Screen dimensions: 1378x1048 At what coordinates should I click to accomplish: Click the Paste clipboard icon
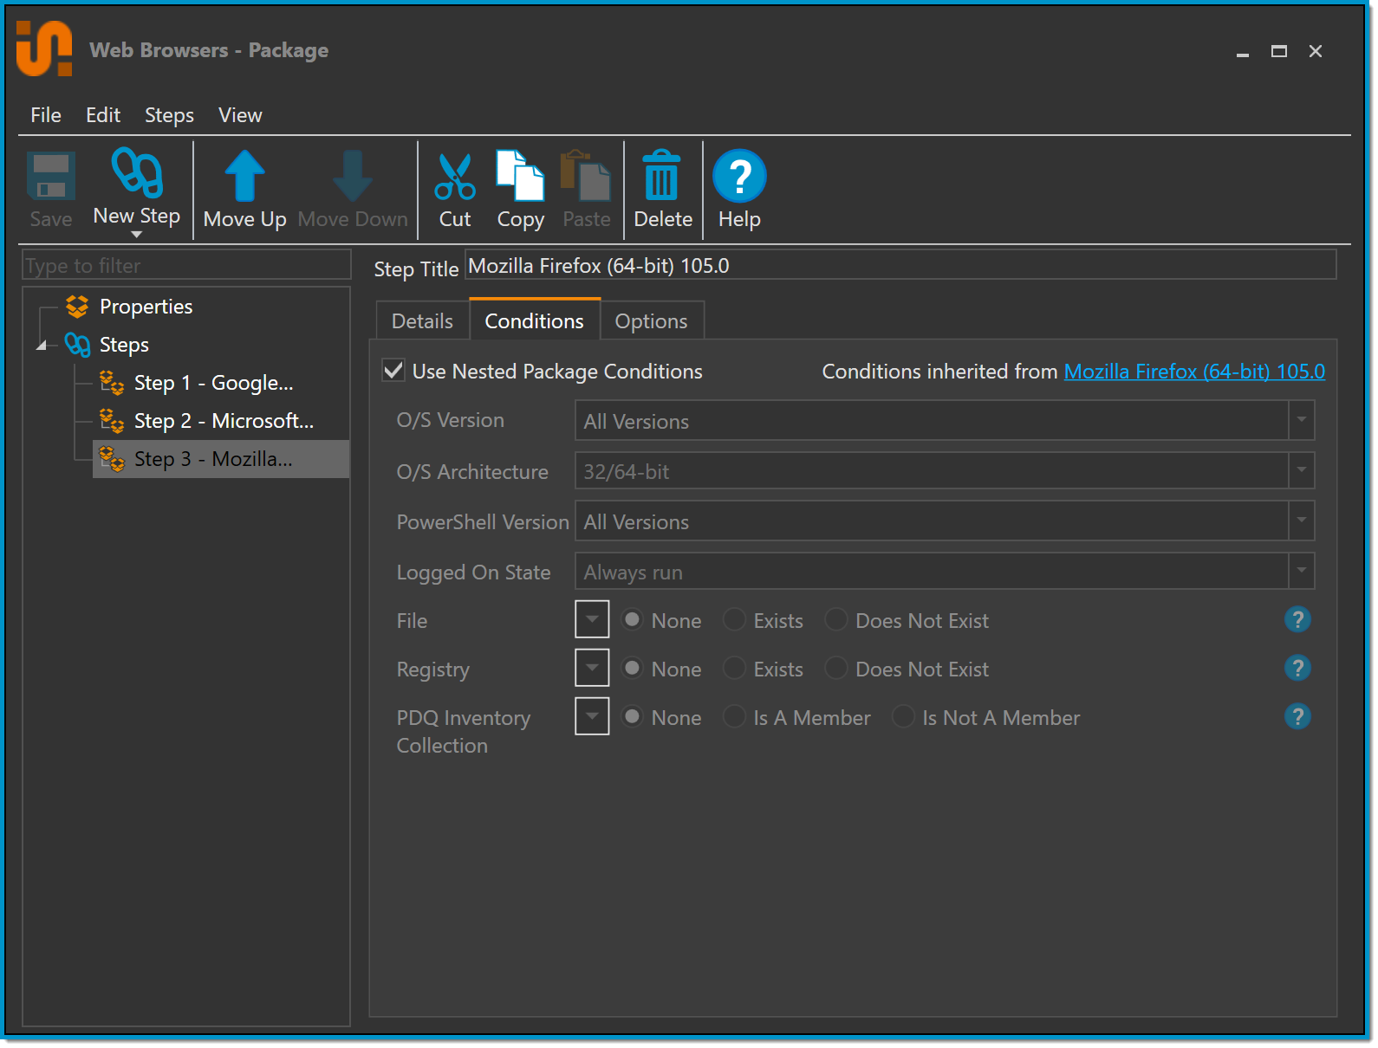click(586, 176)
